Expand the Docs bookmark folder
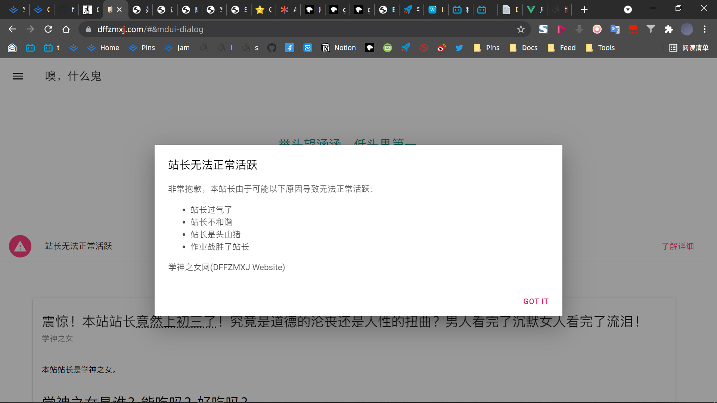This screenshot has width=717, height=403. 524,48
